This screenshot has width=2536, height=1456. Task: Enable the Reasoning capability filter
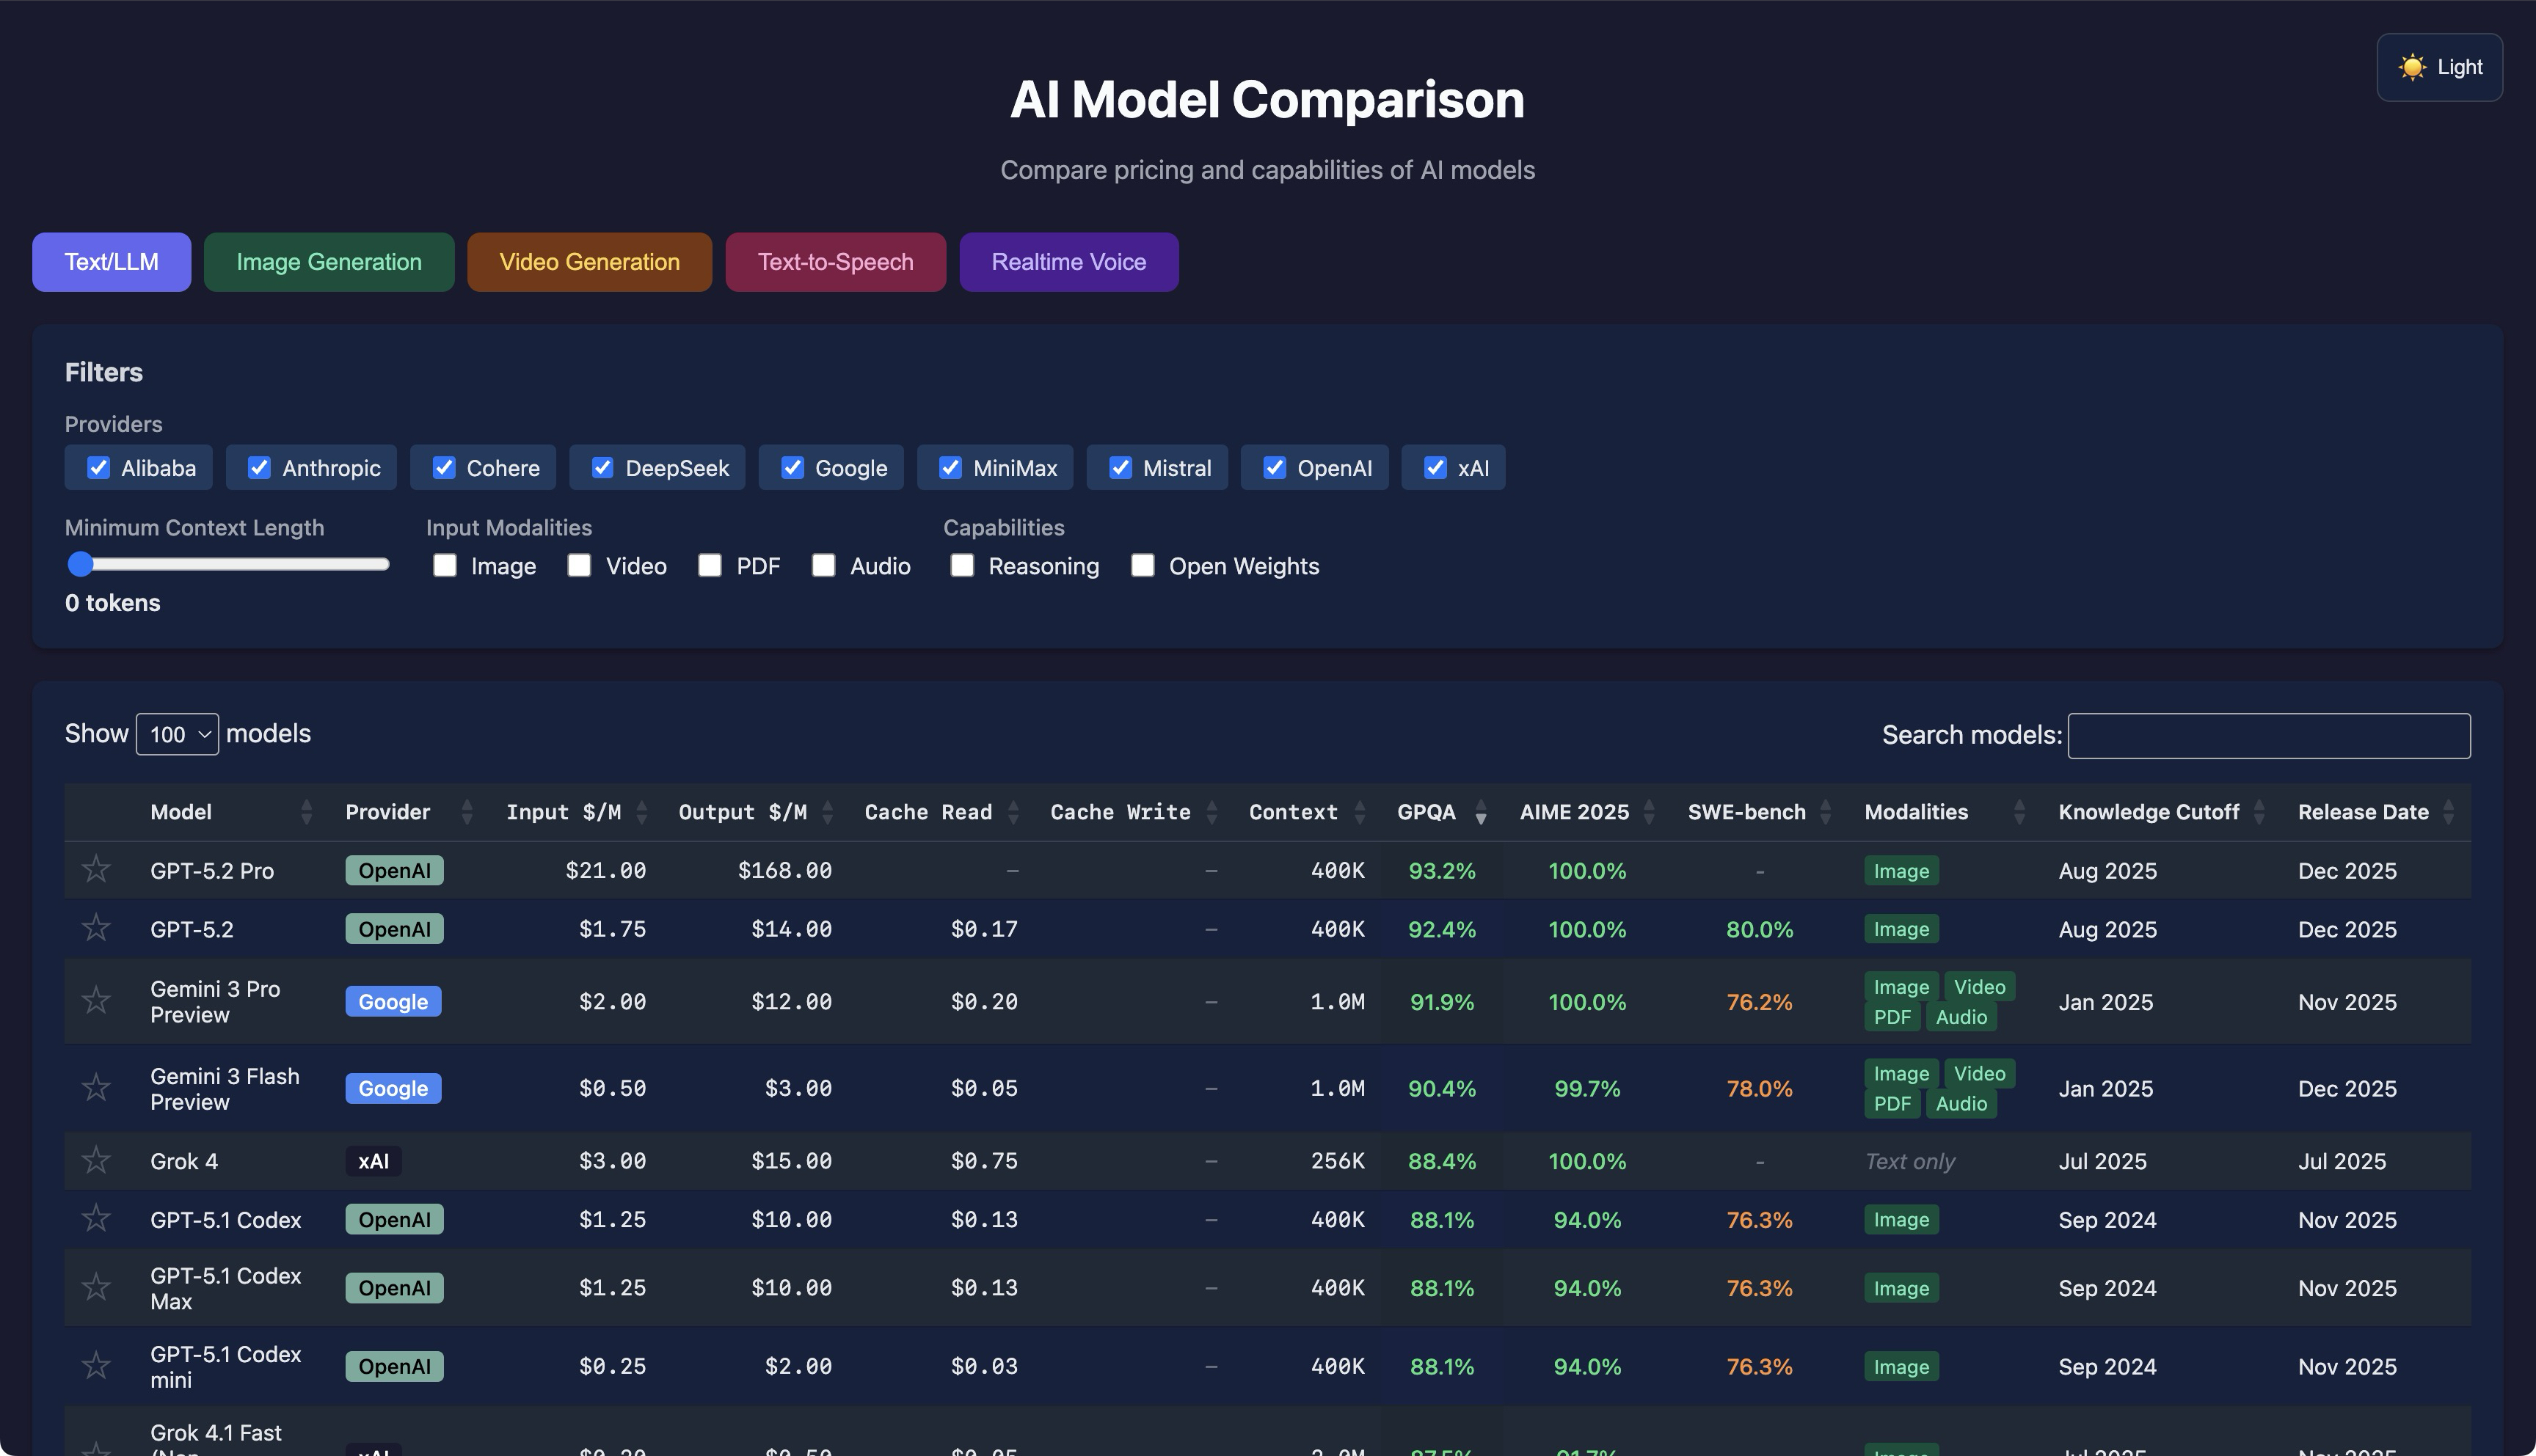point(963,566)
